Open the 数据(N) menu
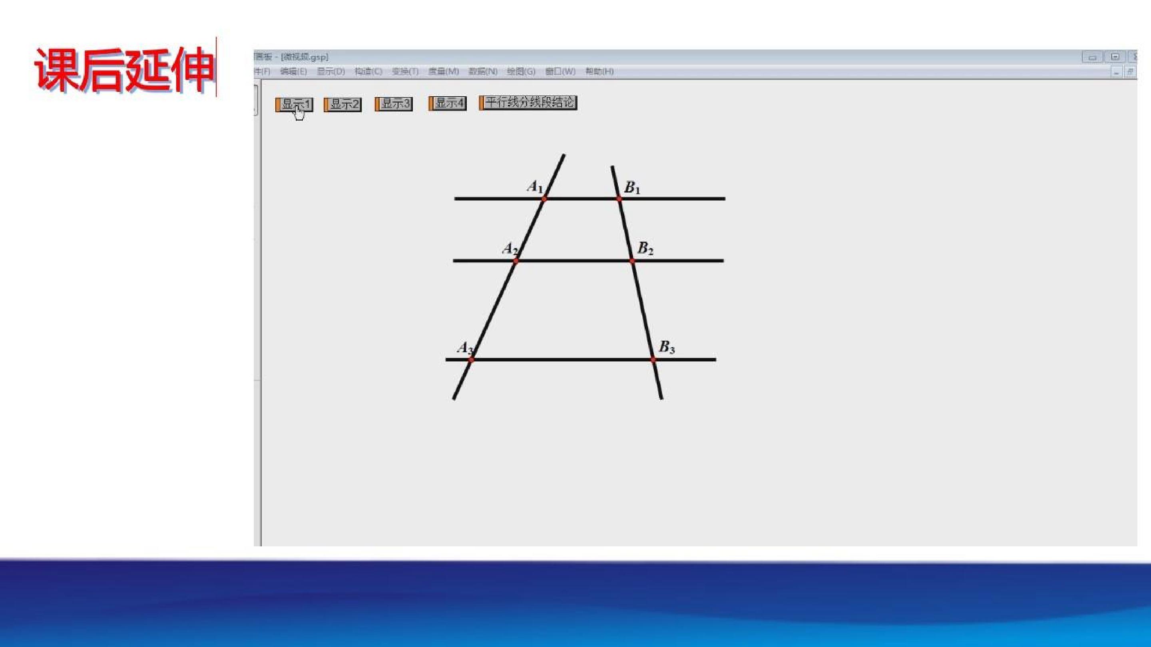 coord(482,71)
